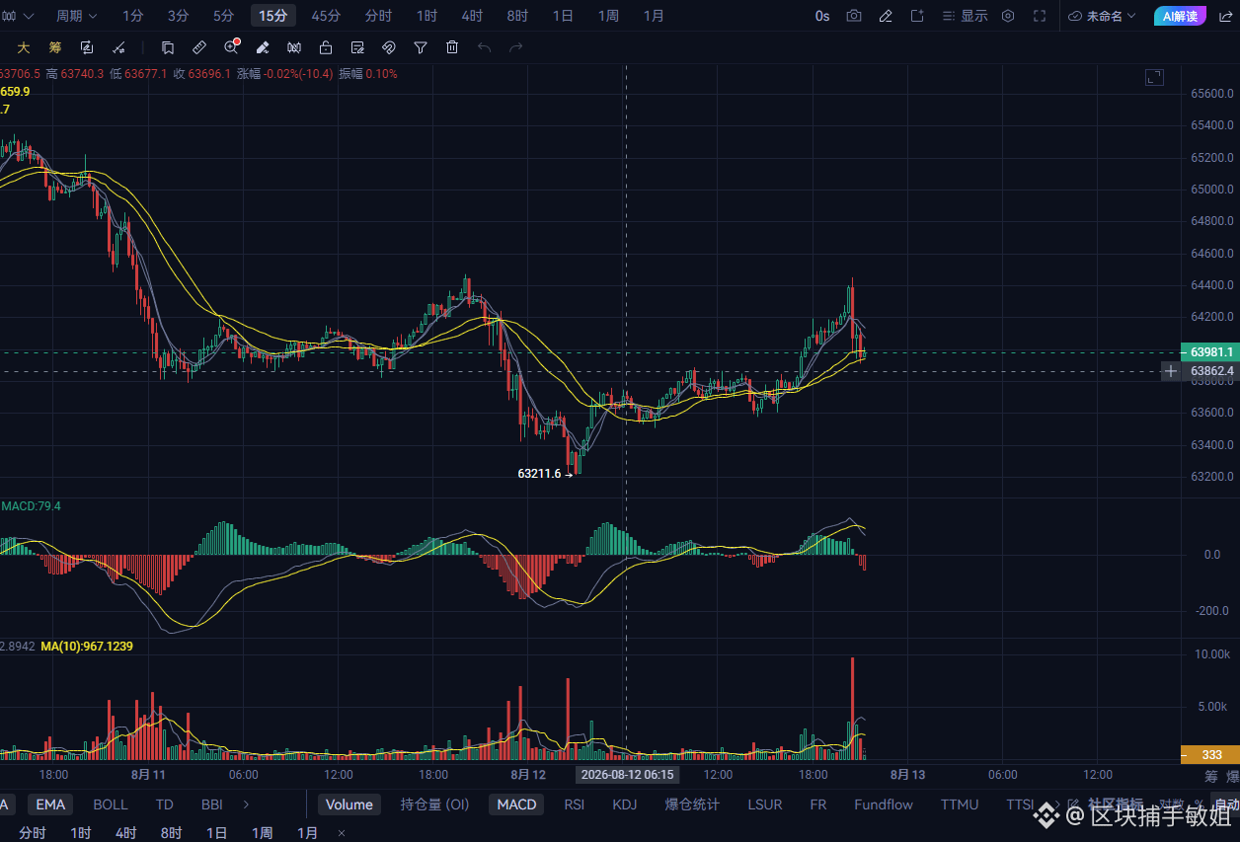The height and width of the screenshot is (842, 1240).
Task: Close the bottom period shortcut bar
Action: [x=342, y=833]
